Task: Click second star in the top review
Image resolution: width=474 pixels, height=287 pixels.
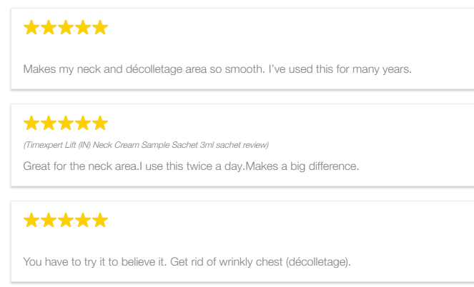Action: click(49, 27)
